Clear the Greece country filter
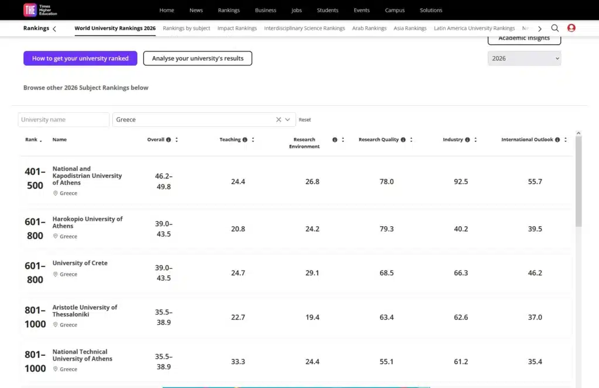 (278, 119)
